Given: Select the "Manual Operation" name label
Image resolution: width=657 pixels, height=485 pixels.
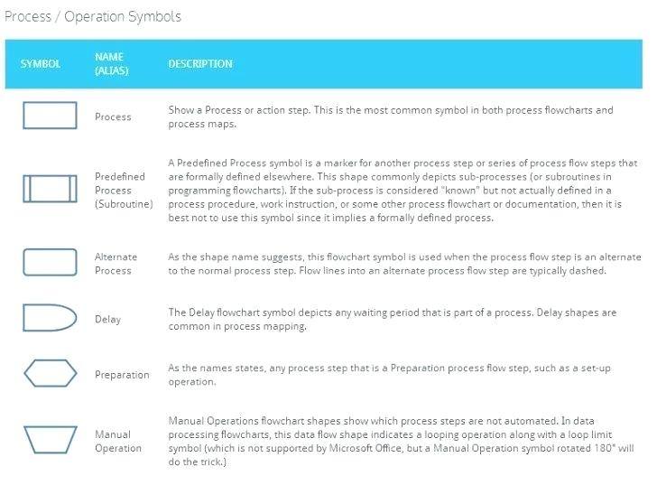Looking at the screenshot, I should pyautogui.click(x=118, y=442).
